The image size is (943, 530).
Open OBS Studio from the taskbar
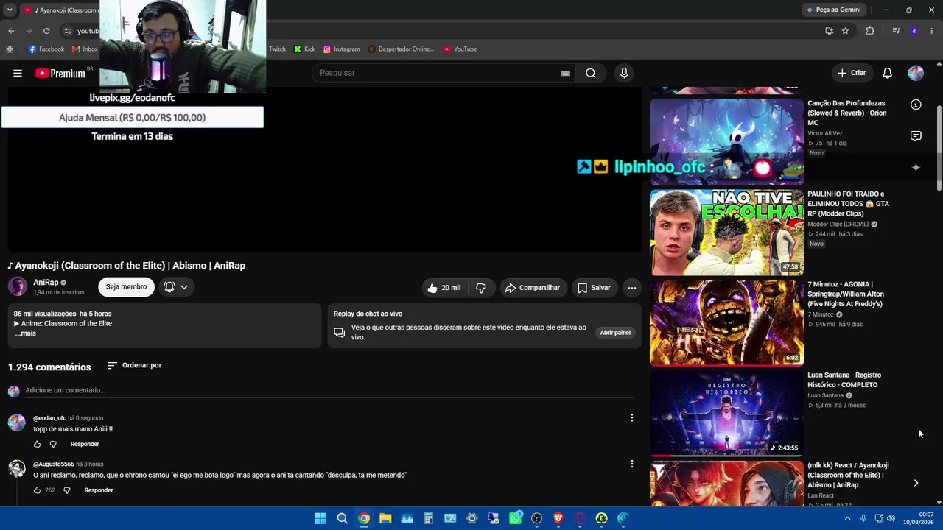point(537,518)
